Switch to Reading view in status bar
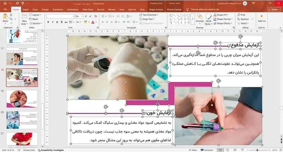This screenshot has width=283, height=152. pyautogui.click(x=235, y=150)
